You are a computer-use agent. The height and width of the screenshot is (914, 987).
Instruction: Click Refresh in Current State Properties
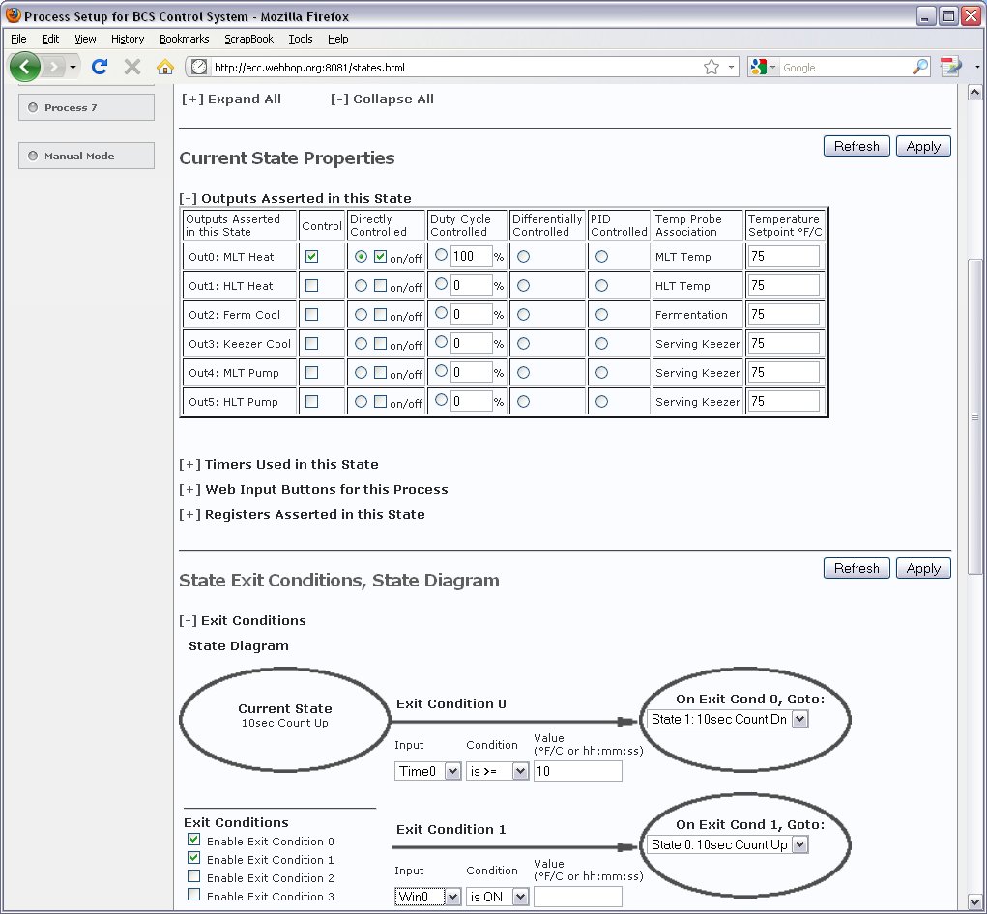pos(856,146)
